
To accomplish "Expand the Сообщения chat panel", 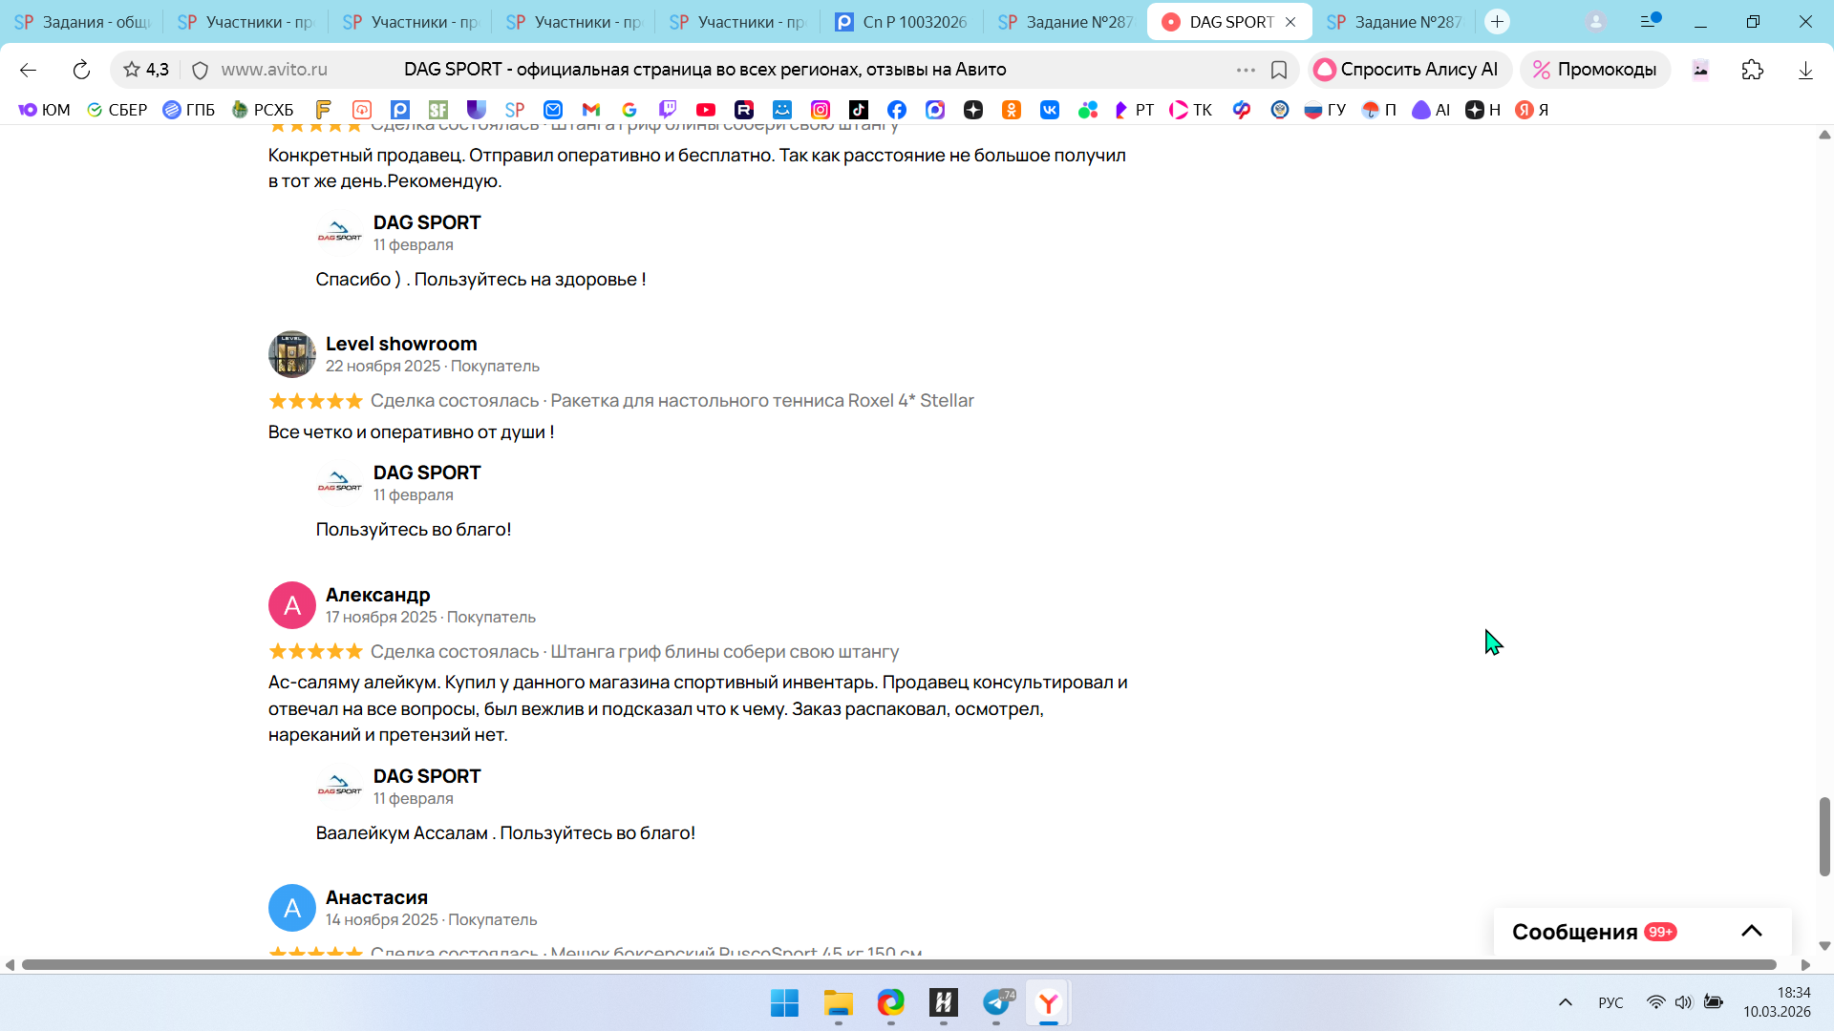I will [x=1751, y=932].
